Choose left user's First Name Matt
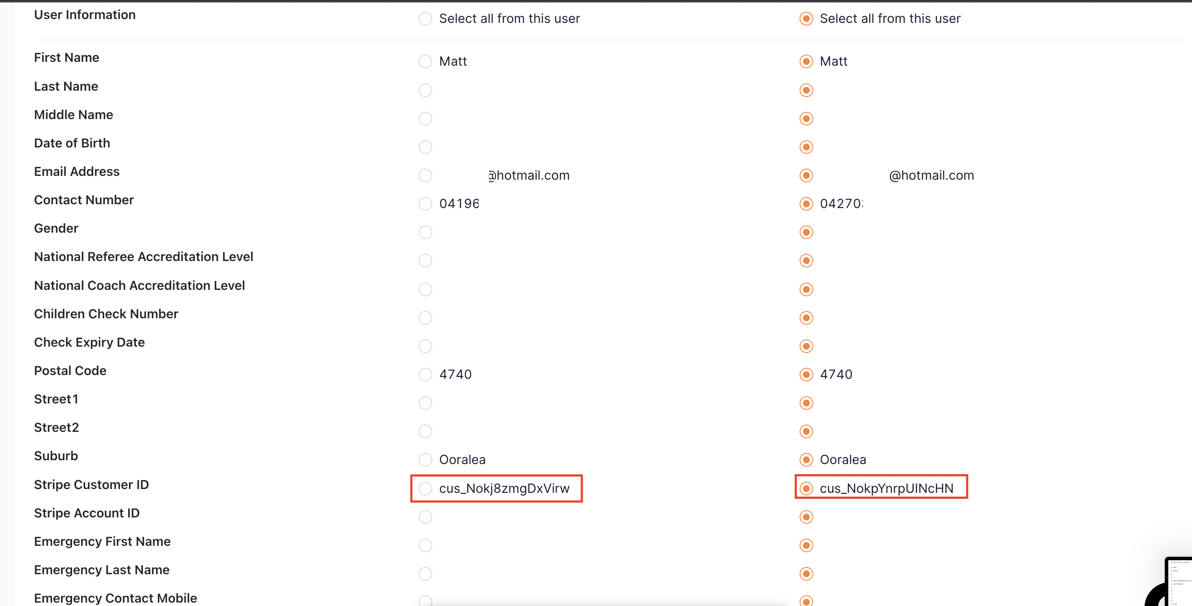 point(425,61)
